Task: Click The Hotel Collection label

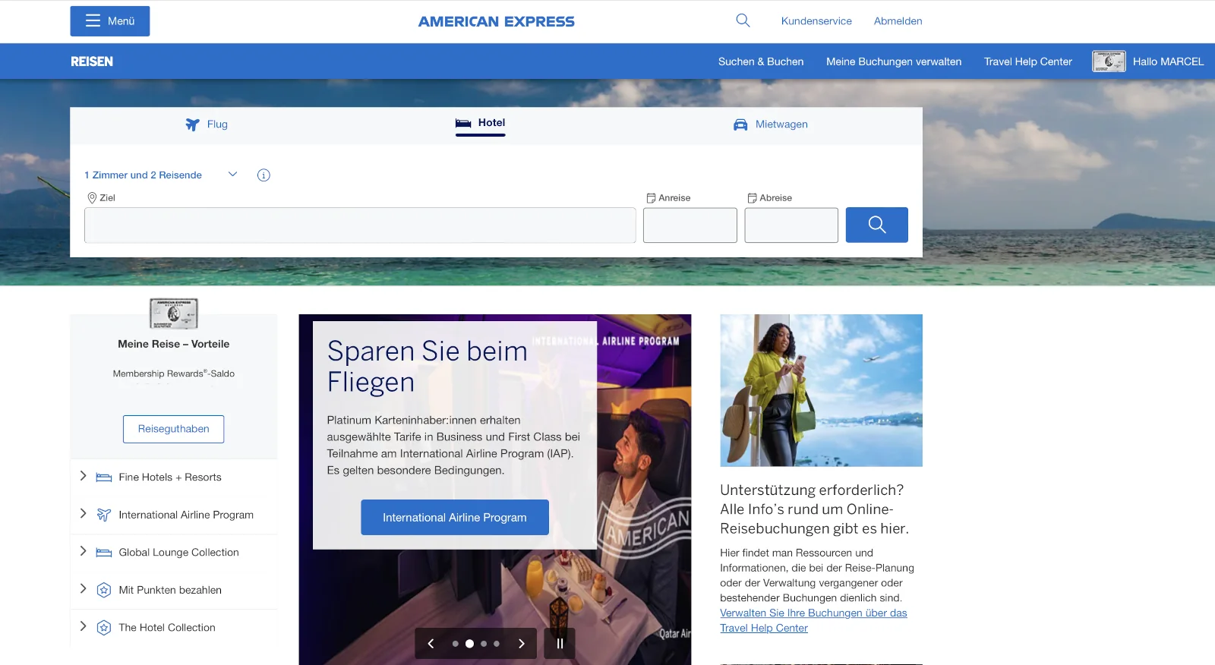Action: [x=167, y=628]
